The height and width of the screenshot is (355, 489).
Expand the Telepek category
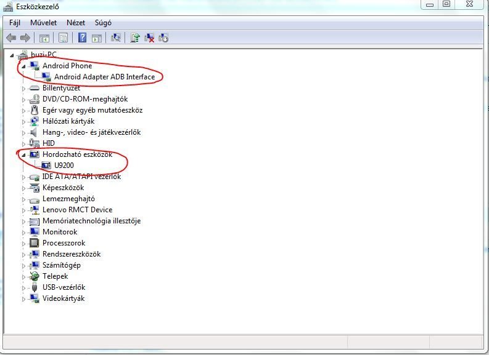[x=23, y=277]
